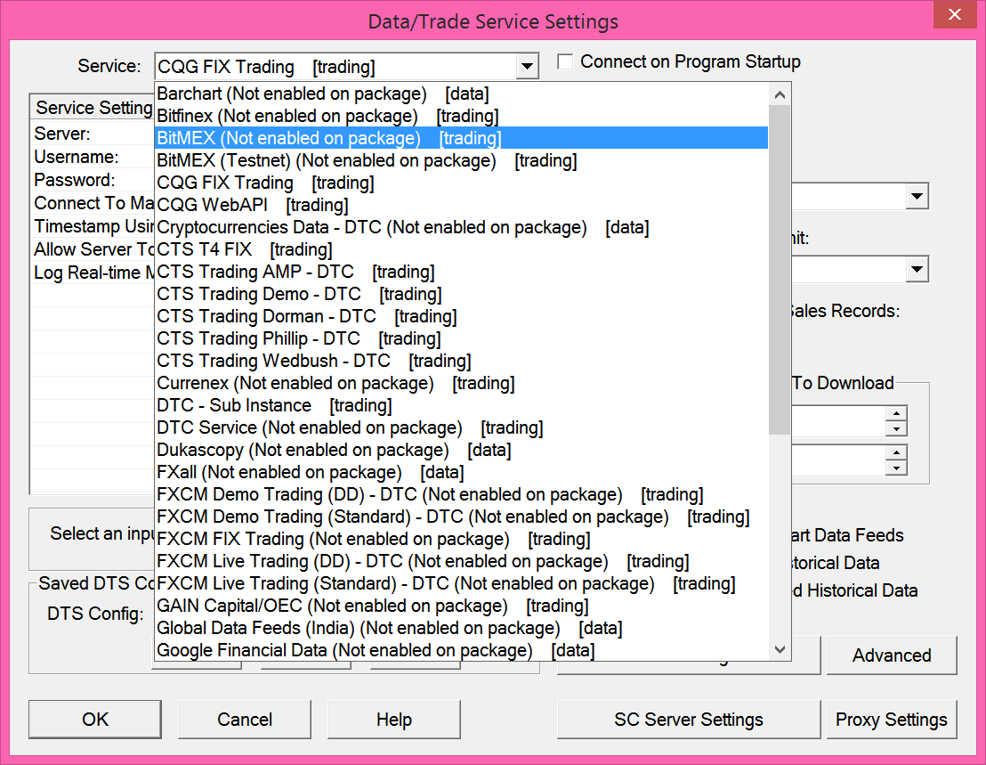Click the Cancel button
986x765 pixels.
(245, 719)
